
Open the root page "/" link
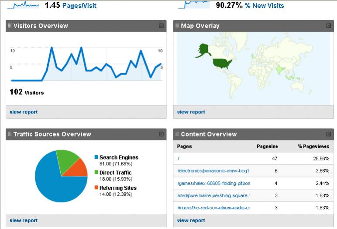coord(179,158)
